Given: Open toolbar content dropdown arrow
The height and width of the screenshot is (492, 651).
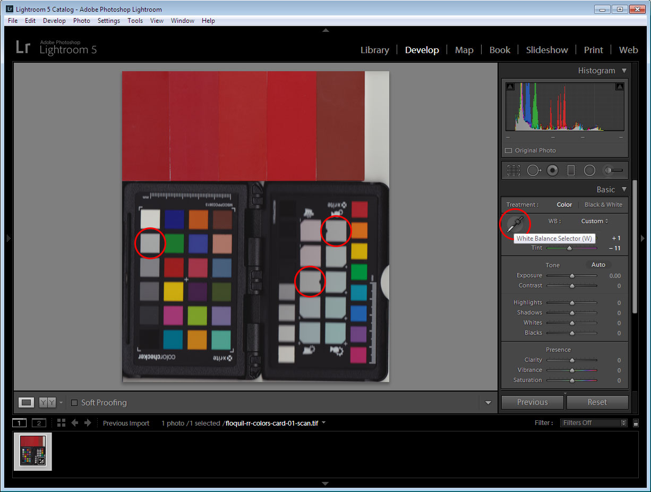Looking at the screenshot, I should (x=488, y=403).
